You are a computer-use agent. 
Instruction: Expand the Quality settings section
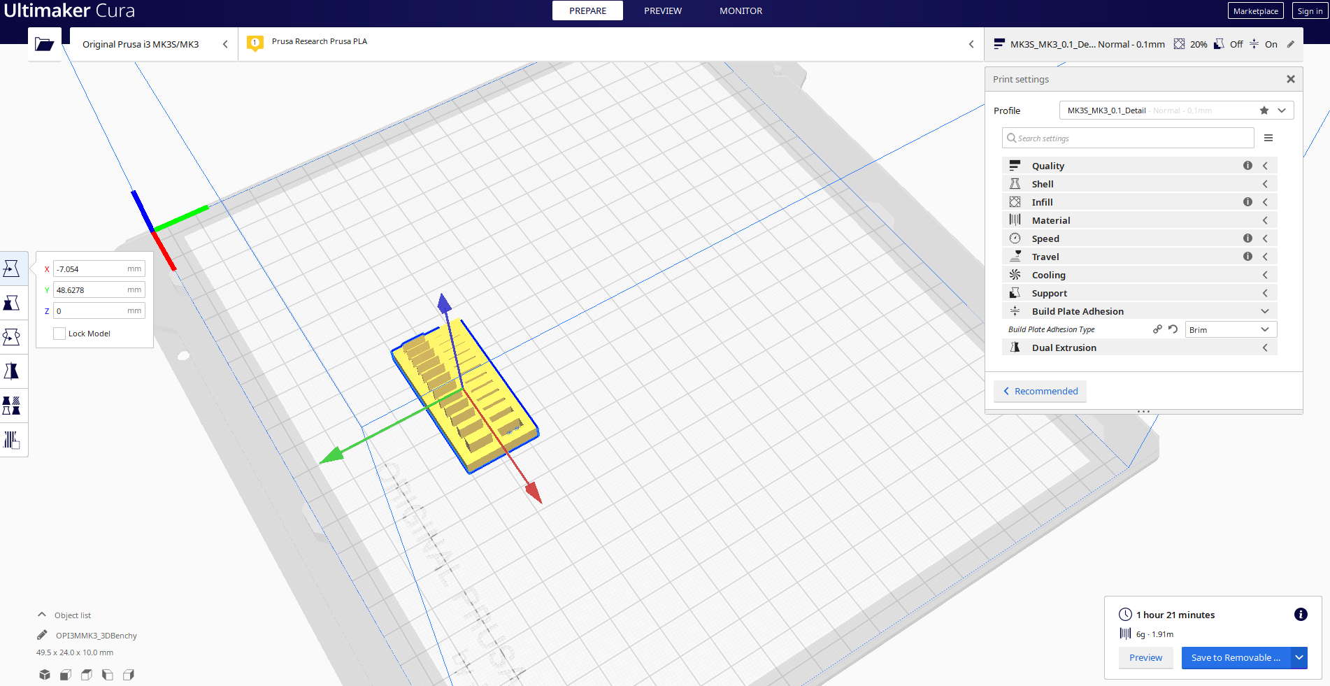(x=1140, y=166)
